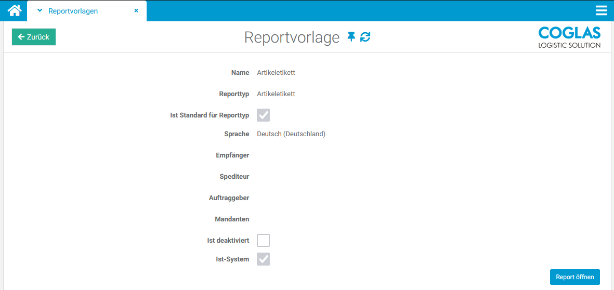The width and height of the screenshot is (614, 290).
Task: Toggle the Ist Standard für Reporttyp checkbox
Action: click(x=263, y=115)
